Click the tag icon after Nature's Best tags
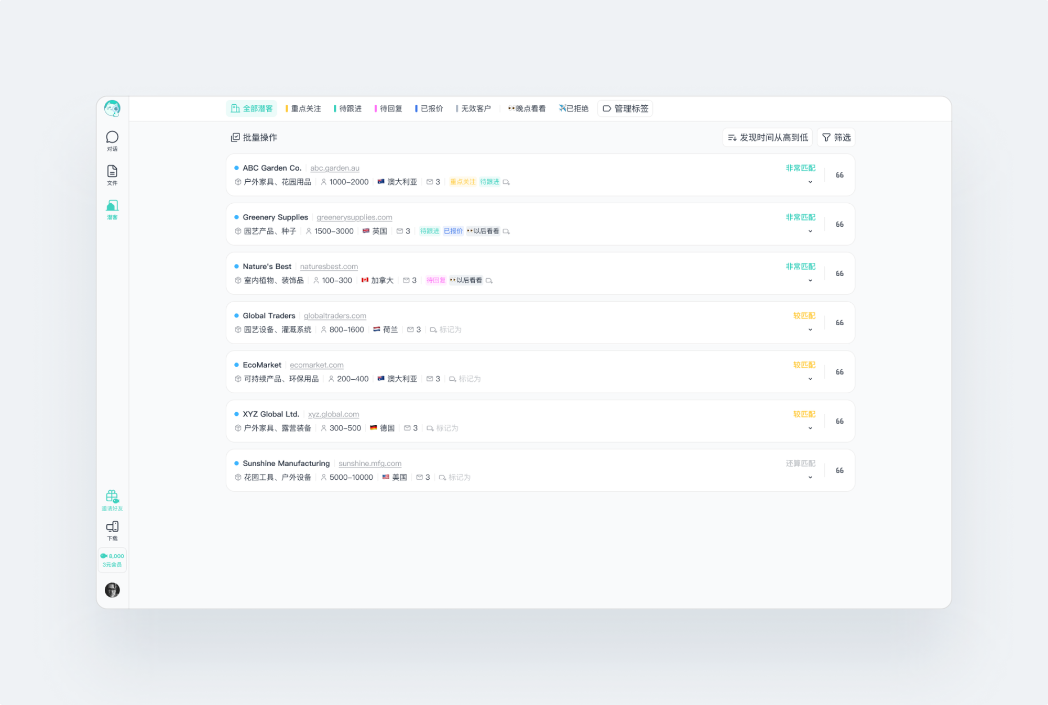 pyautogui.click(x=489, y=281)
